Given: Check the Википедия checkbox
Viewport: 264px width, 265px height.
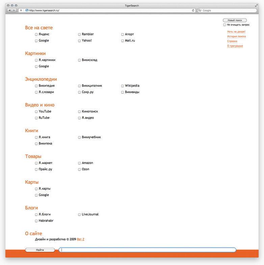Looking at the screenshot, I should 36,86.
